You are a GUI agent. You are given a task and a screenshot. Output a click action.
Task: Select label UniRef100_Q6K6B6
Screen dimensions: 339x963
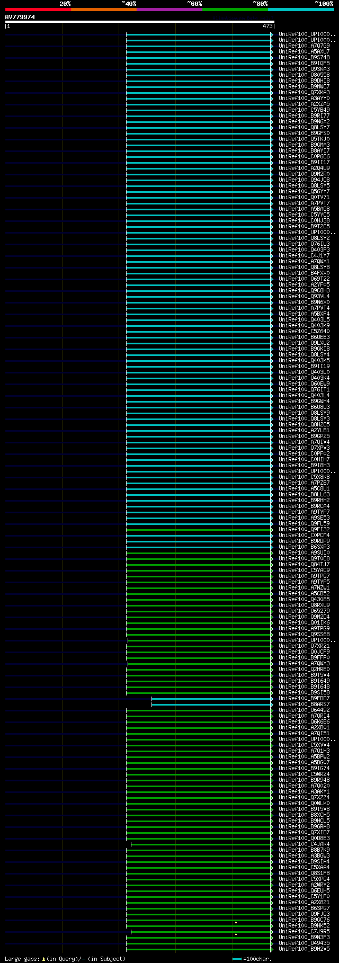(304, 722)
